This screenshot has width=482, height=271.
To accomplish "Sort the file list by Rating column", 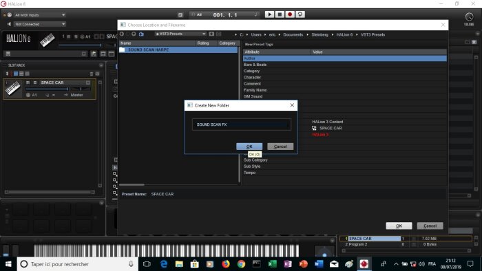I will coord(203,43).
